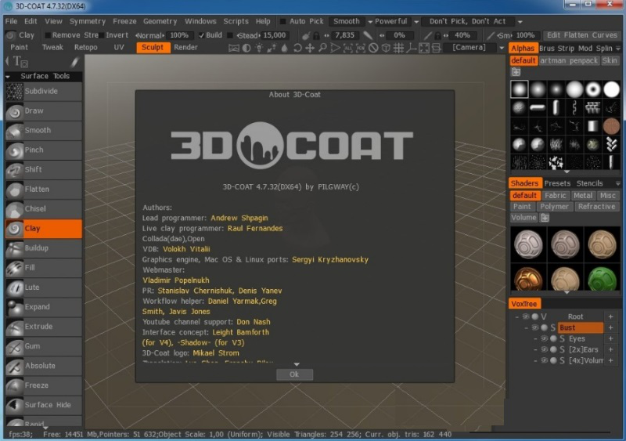Click the fullscreen corners icon in viewport toolbar
Screen dimensions: 626x441
pyautogui.click(x=424, y=48)
